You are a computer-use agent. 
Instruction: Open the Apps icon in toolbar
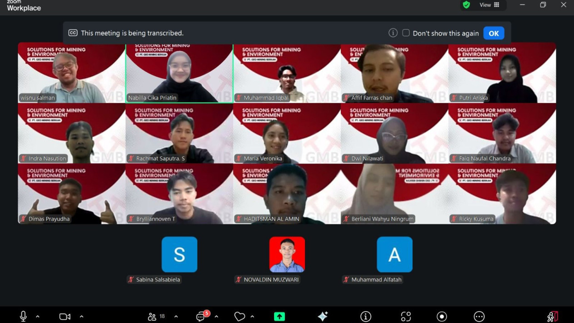coord(406,317)
